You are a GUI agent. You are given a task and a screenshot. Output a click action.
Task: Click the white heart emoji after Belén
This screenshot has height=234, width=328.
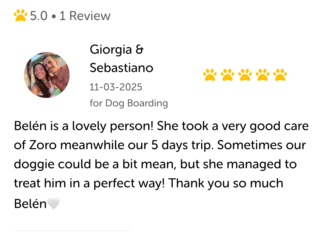(54, 204)
